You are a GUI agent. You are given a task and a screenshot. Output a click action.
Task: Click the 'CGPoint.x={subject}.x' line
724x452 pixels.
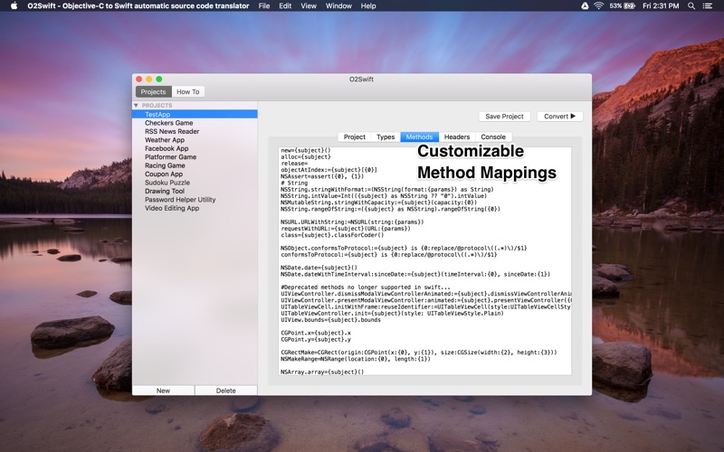(x=316, y=333)
